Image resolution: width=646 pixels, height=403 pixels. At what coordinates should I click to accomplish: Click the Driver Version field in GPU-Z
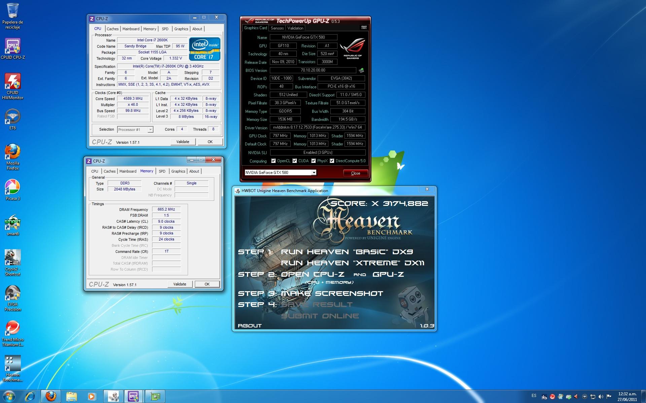tap(317, 128)
